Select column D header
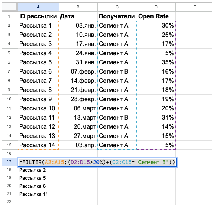Screen dimensions: 214x207 (156, 7)
